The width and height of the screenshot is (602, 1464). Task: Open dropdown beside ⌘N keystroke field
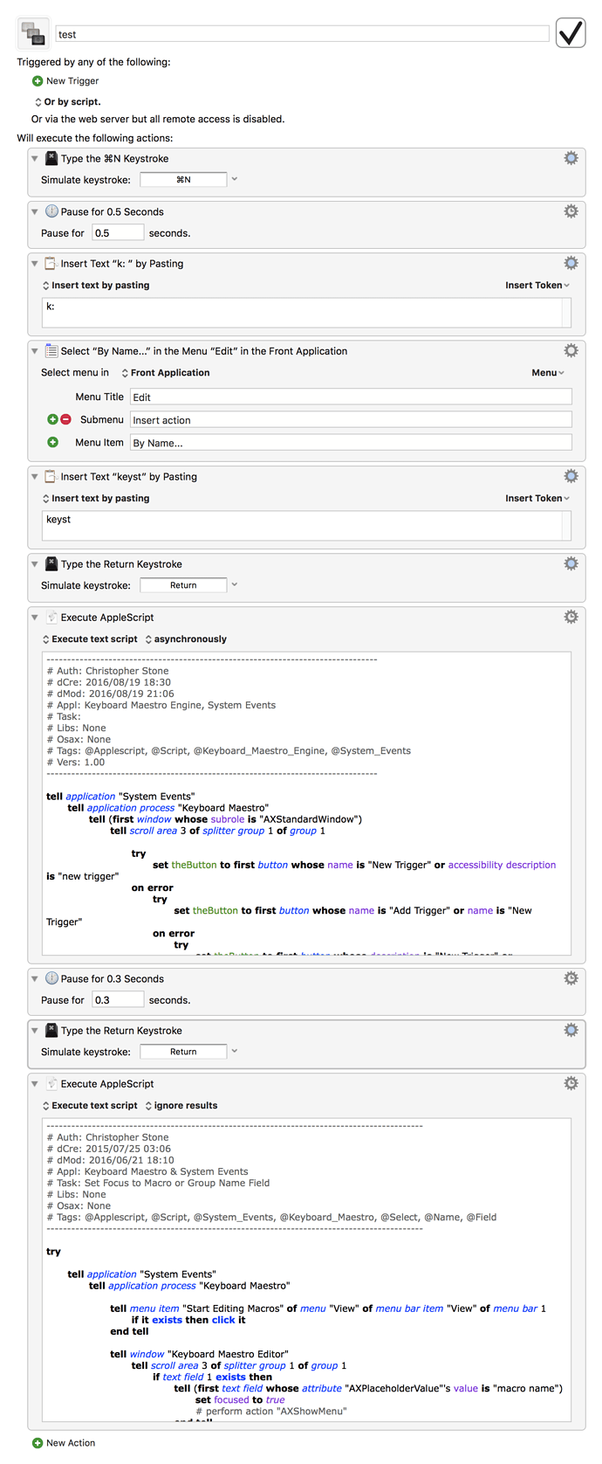point(235,179)
